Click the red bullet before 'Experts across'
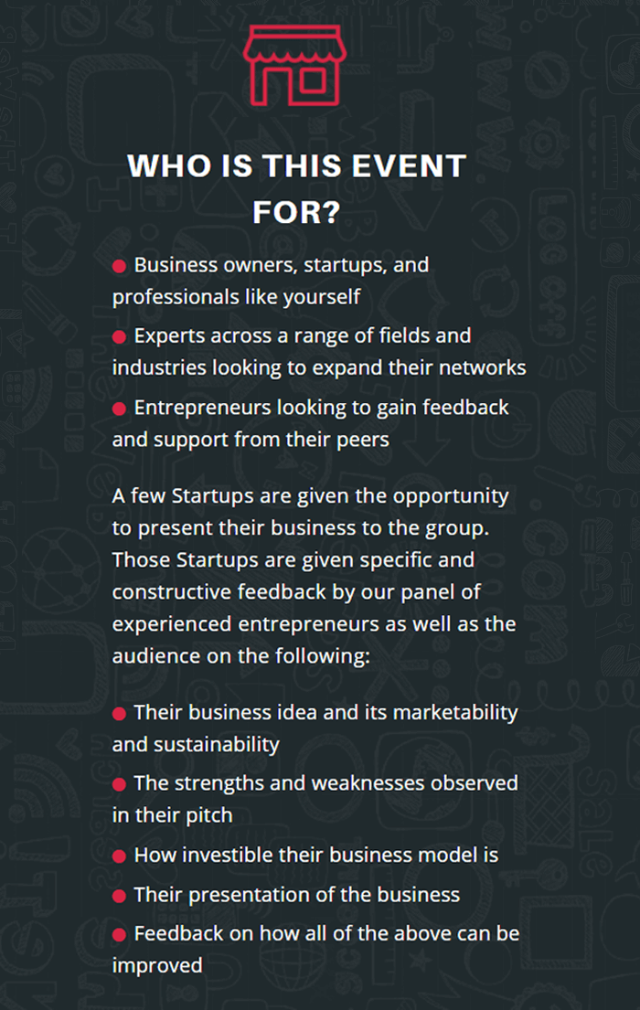The width and height of the screenshot is (640, 1010). (x=119, y=337)
